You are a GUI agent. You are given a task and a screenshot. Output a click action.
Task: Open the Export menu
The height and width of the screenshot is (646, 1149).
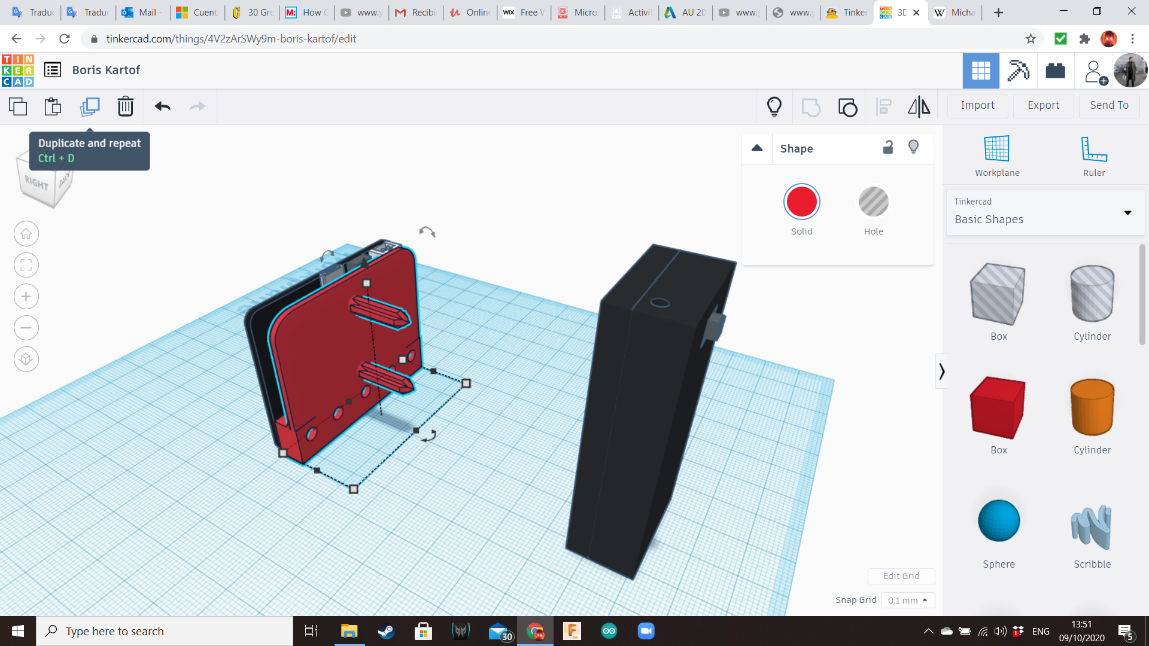point(1043,105)
